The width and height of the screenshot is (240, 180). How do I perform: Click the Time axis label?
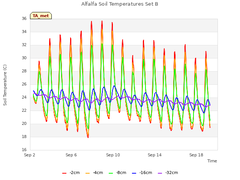click(212, 161)
